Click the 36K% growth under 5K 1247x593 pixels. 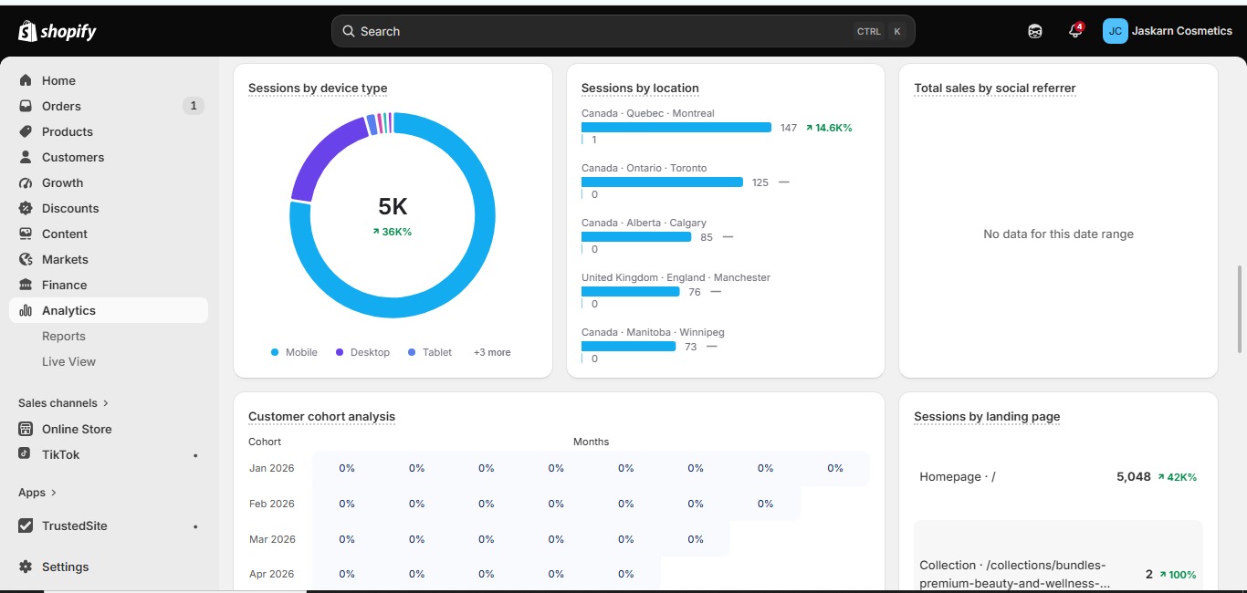tap(393, 232)
